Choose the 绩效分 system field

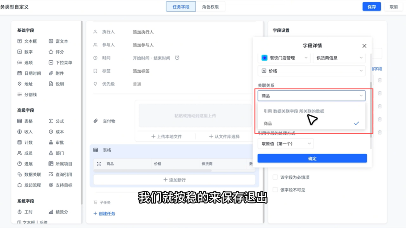59,212
